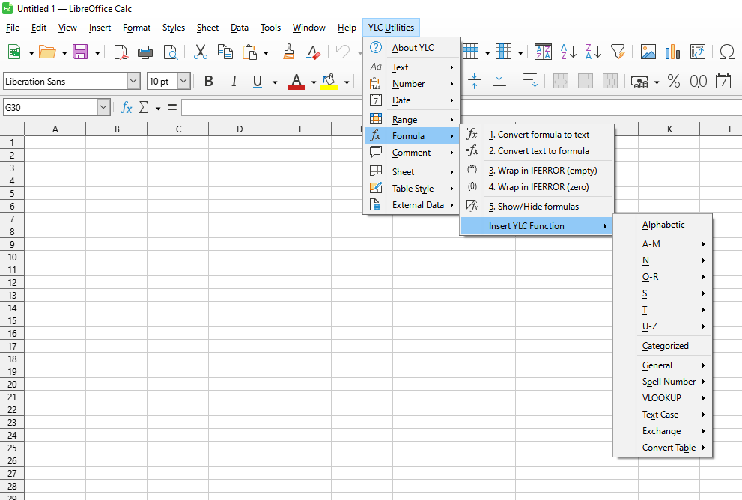Screen dimensions: 742x500
Task: Open the VLOOKUP function submenu
Action: pyautogui.click(x=662, y=398)
